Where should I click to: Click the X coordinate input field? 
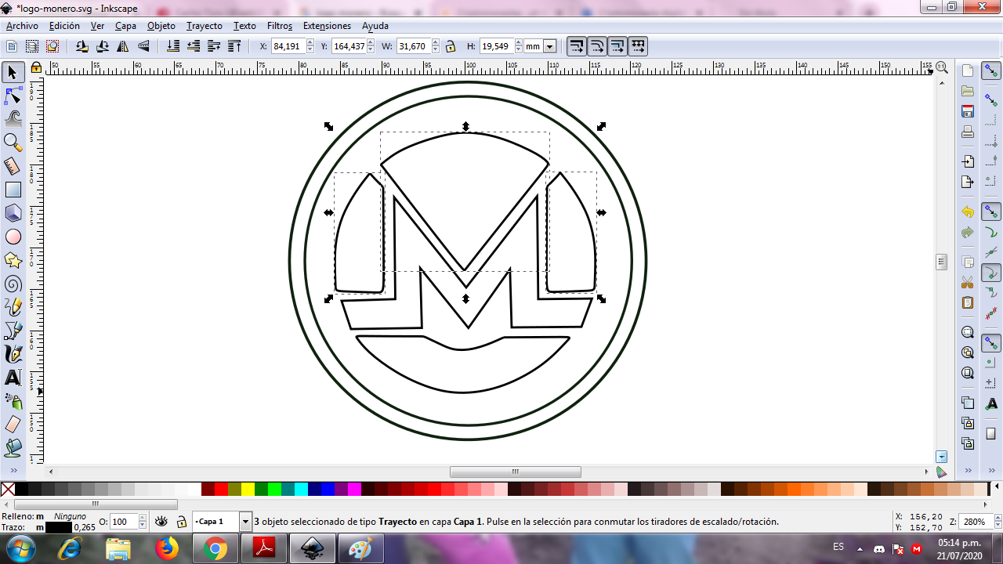click(288, 46)
